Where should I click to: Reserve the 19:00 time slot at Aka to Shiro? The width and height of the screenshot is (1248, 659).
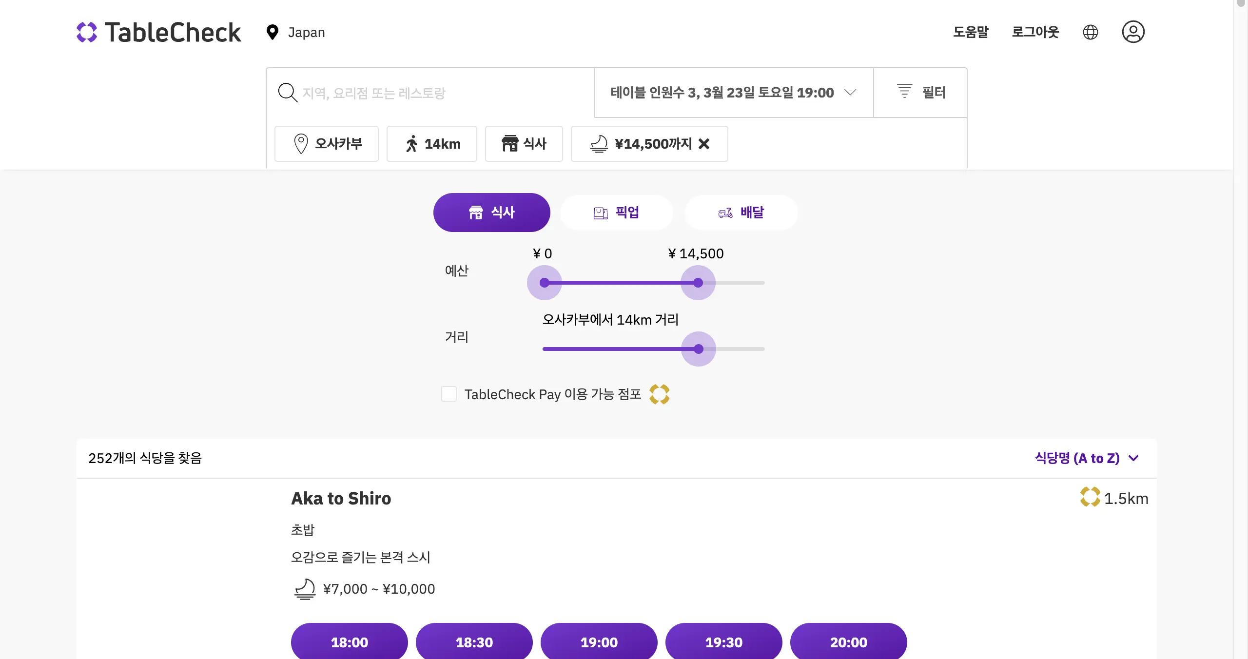pyautogui.click(x=599, y=642)
